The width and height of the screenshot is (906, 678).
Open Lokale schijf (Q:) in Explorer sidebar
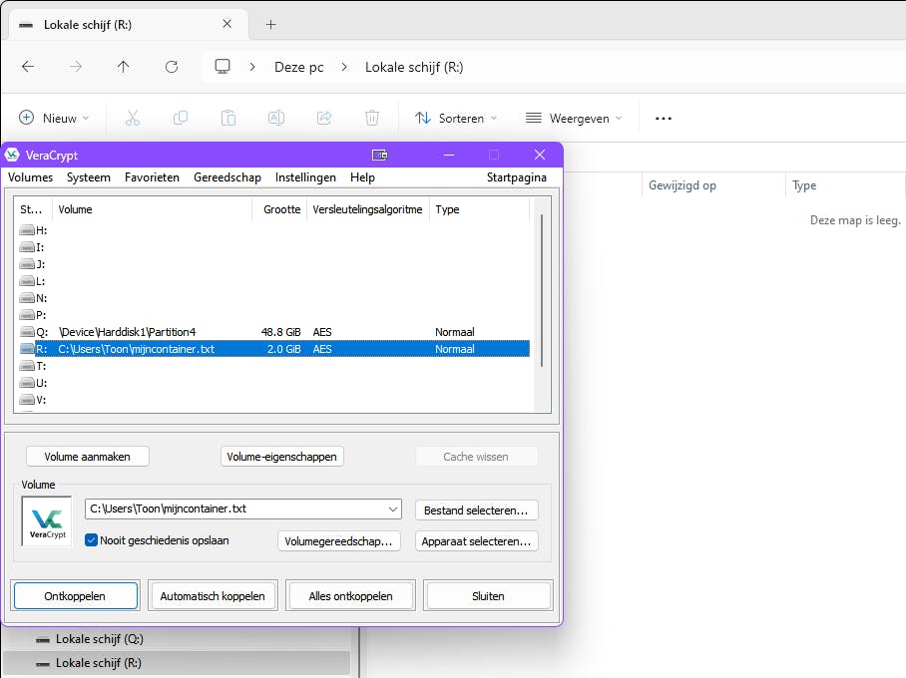tap(177, 639)
